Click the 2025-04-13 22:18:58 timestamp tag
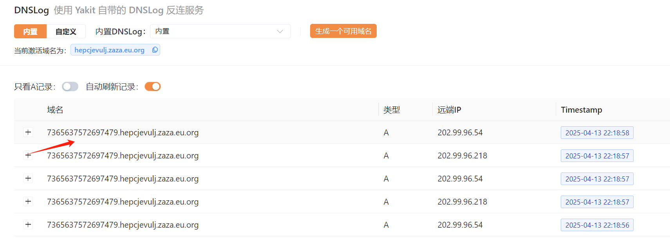Viewport: 670px width, 248px height. coord(597,133)
